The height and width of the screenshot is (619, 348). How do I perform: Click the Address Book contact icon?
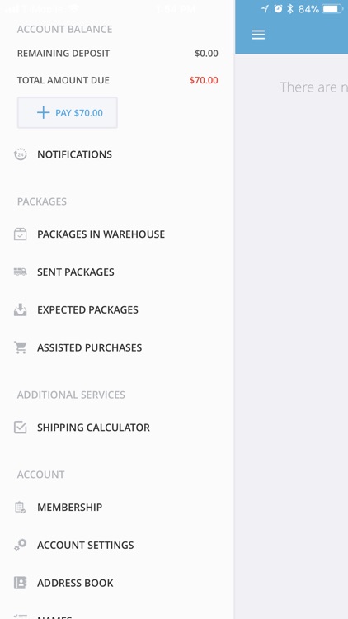20,583
